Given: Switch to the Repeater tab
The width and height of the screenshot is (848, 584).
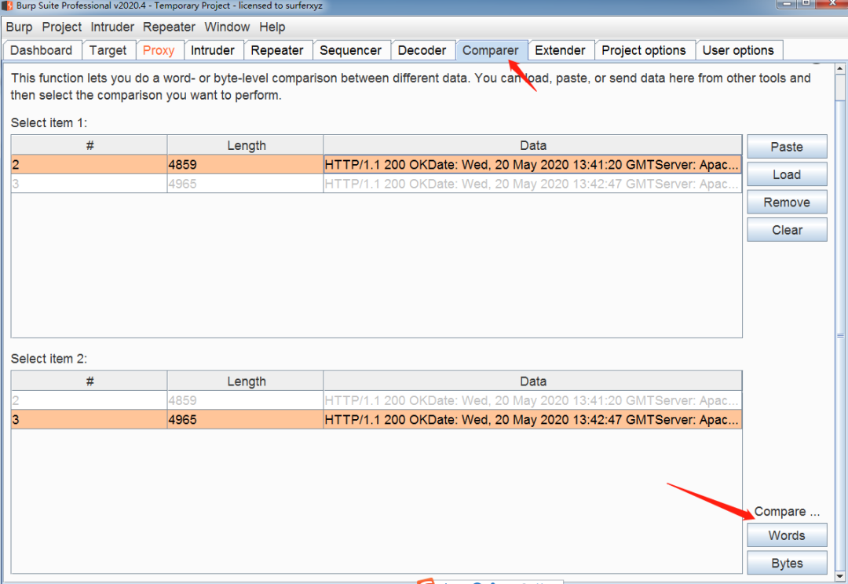Looking at the screenshot, I should (x=277, y=50).
